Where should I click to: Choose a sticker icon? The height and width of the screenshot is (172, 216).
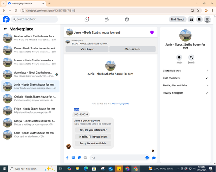pyautogui.click(x=79, y=158)
